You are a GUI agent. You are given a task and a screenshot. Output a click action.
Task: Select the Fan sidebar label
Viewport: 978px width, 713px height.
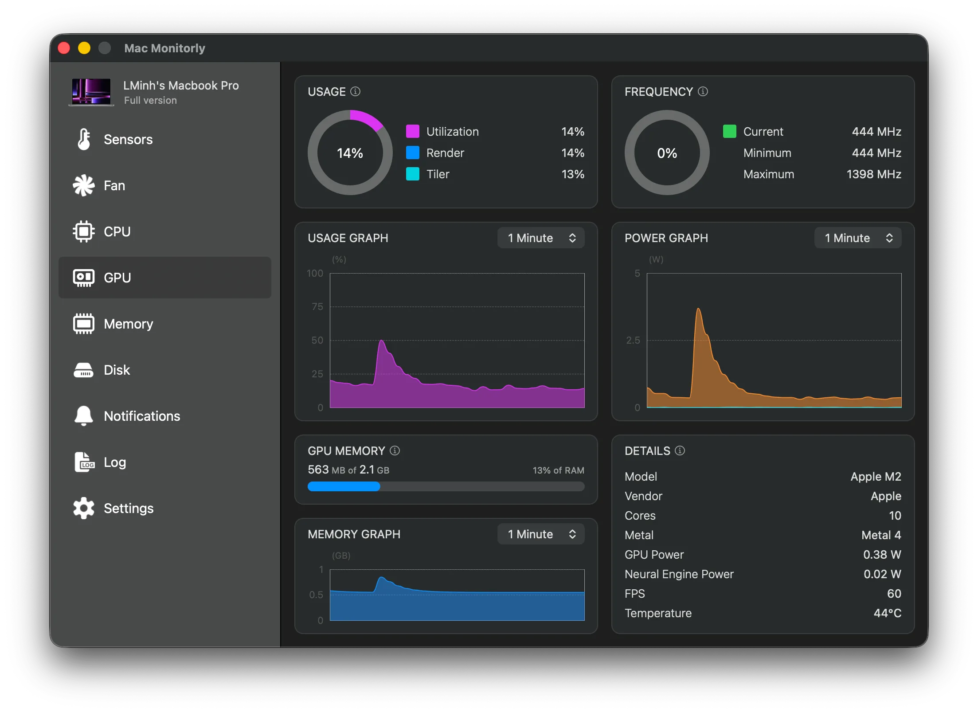pyautogui.click(x=114, y=185)
